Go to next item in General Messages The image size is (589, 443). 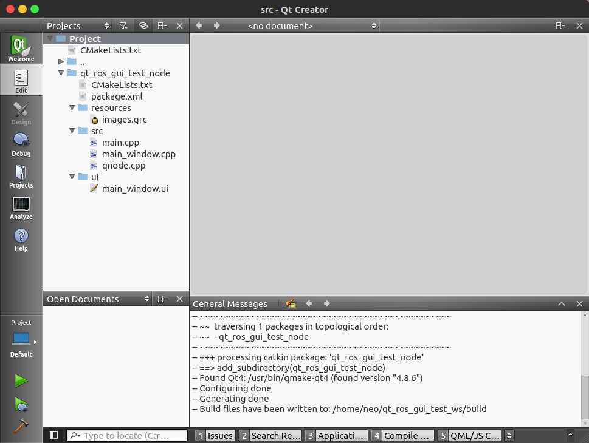click(327, 303)
